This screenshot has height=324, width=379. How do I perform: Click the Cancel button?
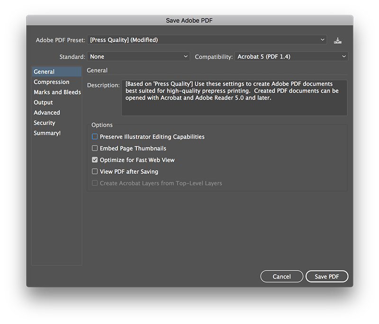click(281, 277)
